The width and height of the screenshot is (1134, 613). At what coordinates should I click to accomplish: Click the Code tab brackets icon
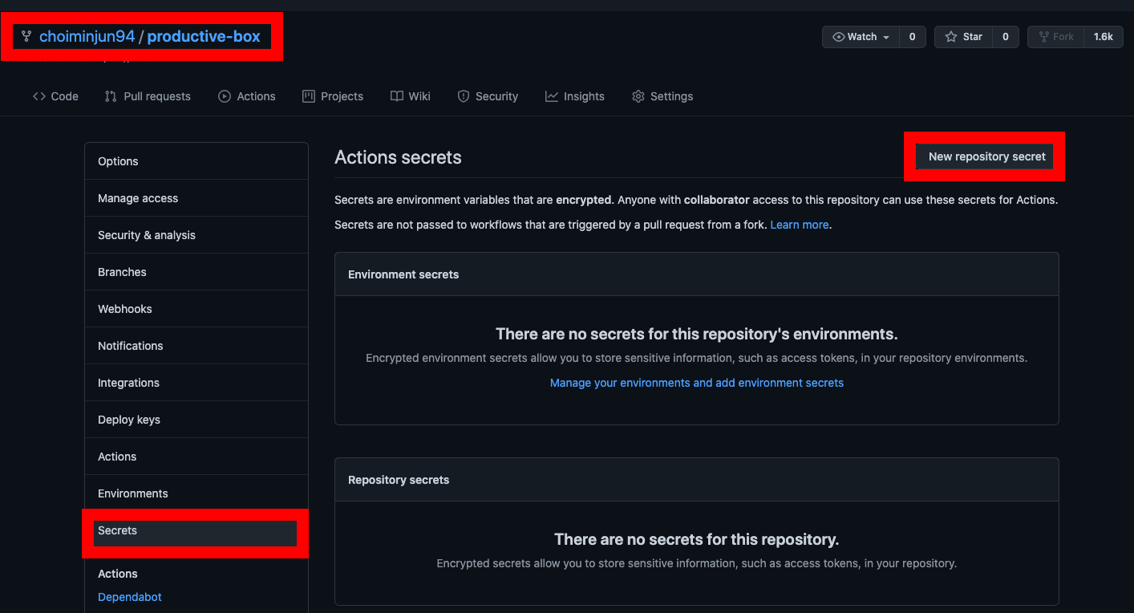click(x=38, y=96)
